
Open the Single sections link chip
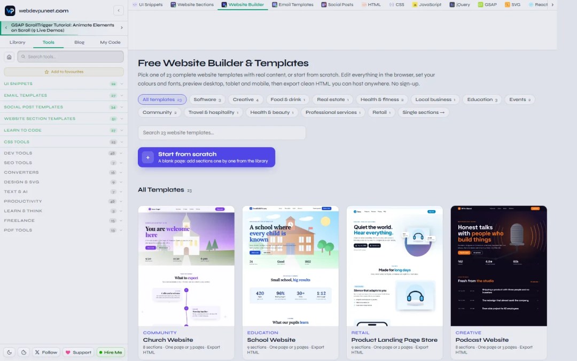[x=423, y=112]
